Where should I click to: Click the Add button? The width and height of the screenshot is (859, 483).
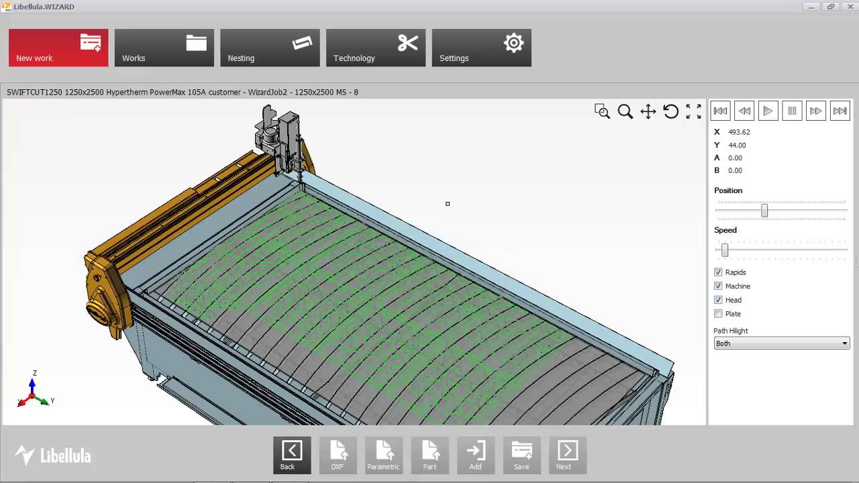pyautogui.click(x=476, y=455)
